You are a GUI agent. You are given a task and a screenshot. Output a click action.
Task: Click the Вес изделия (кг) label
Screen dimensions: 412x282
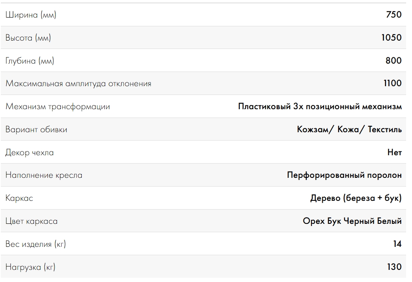point(36,244)
